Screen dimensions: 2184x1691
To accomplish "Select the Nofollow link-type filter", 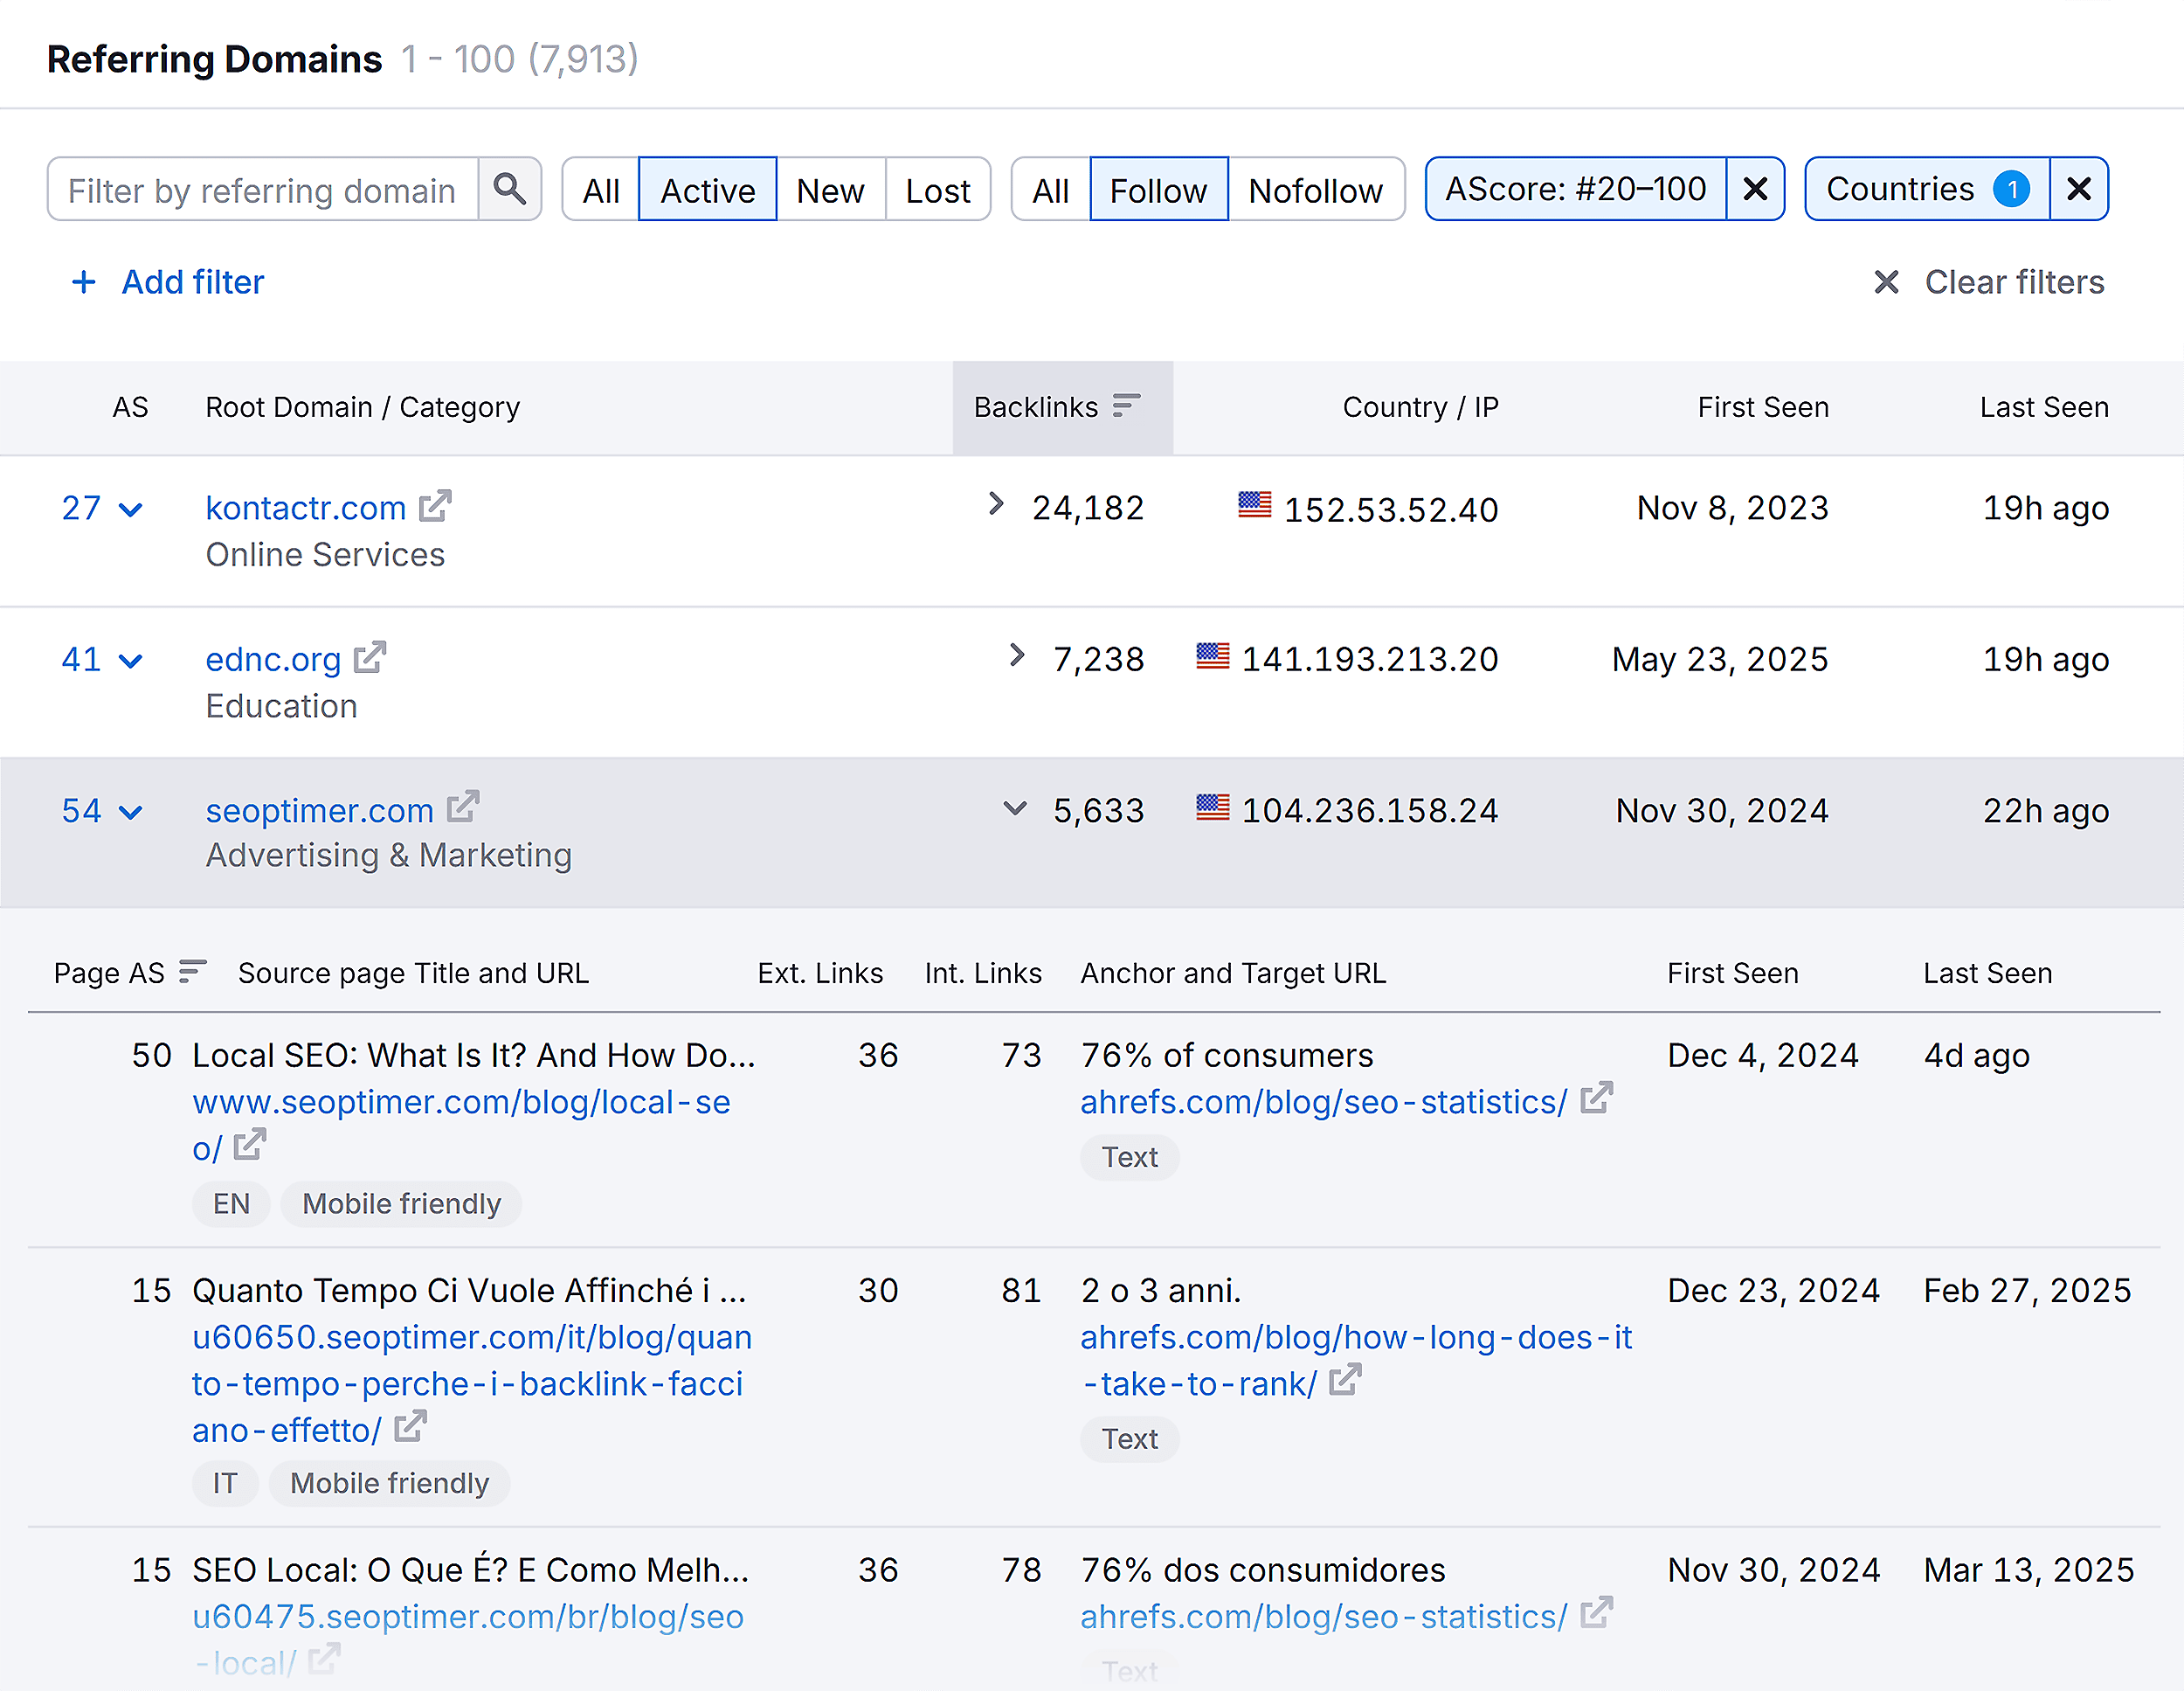I will click(x=1316, y=189).
